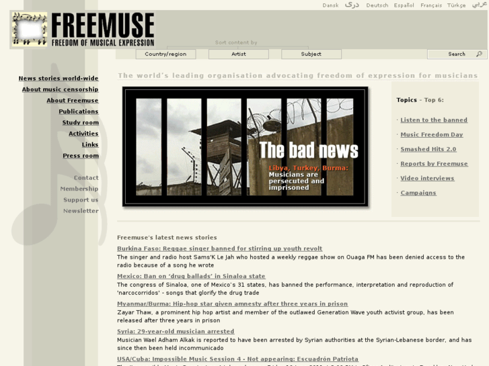Open the Links page
Screen dimensions: 489x366
90,144
